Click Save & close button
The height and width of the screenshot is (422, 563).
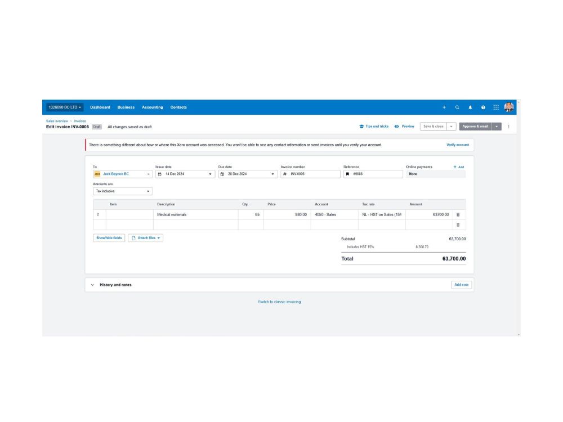pyautogui.click(x=434, y=126)
